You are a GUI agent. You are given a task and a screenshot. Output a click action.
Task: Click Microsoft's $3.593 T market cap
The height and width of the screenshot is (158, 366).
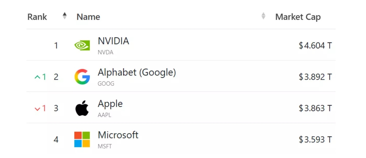[315, 139]
